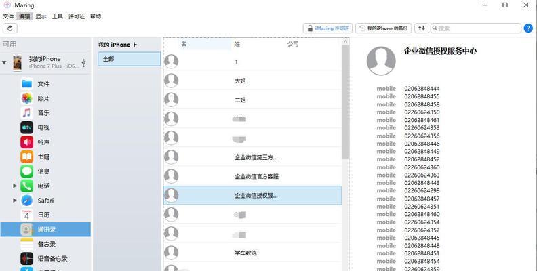Open 照片 in the sidebar
The width and height of the screenshot is (537, 271).
pyautogui.click(x=45, y=98)
